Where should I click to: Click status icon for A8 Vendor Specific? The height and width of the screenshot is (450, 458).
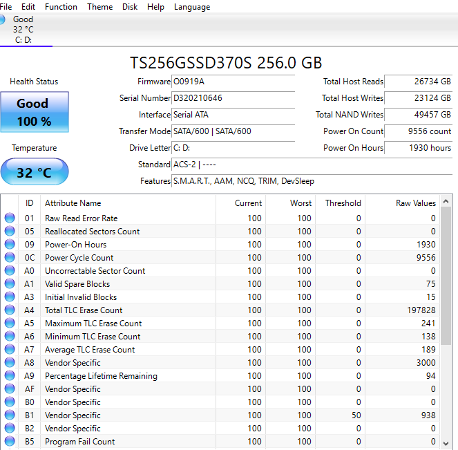click(10, 363)
